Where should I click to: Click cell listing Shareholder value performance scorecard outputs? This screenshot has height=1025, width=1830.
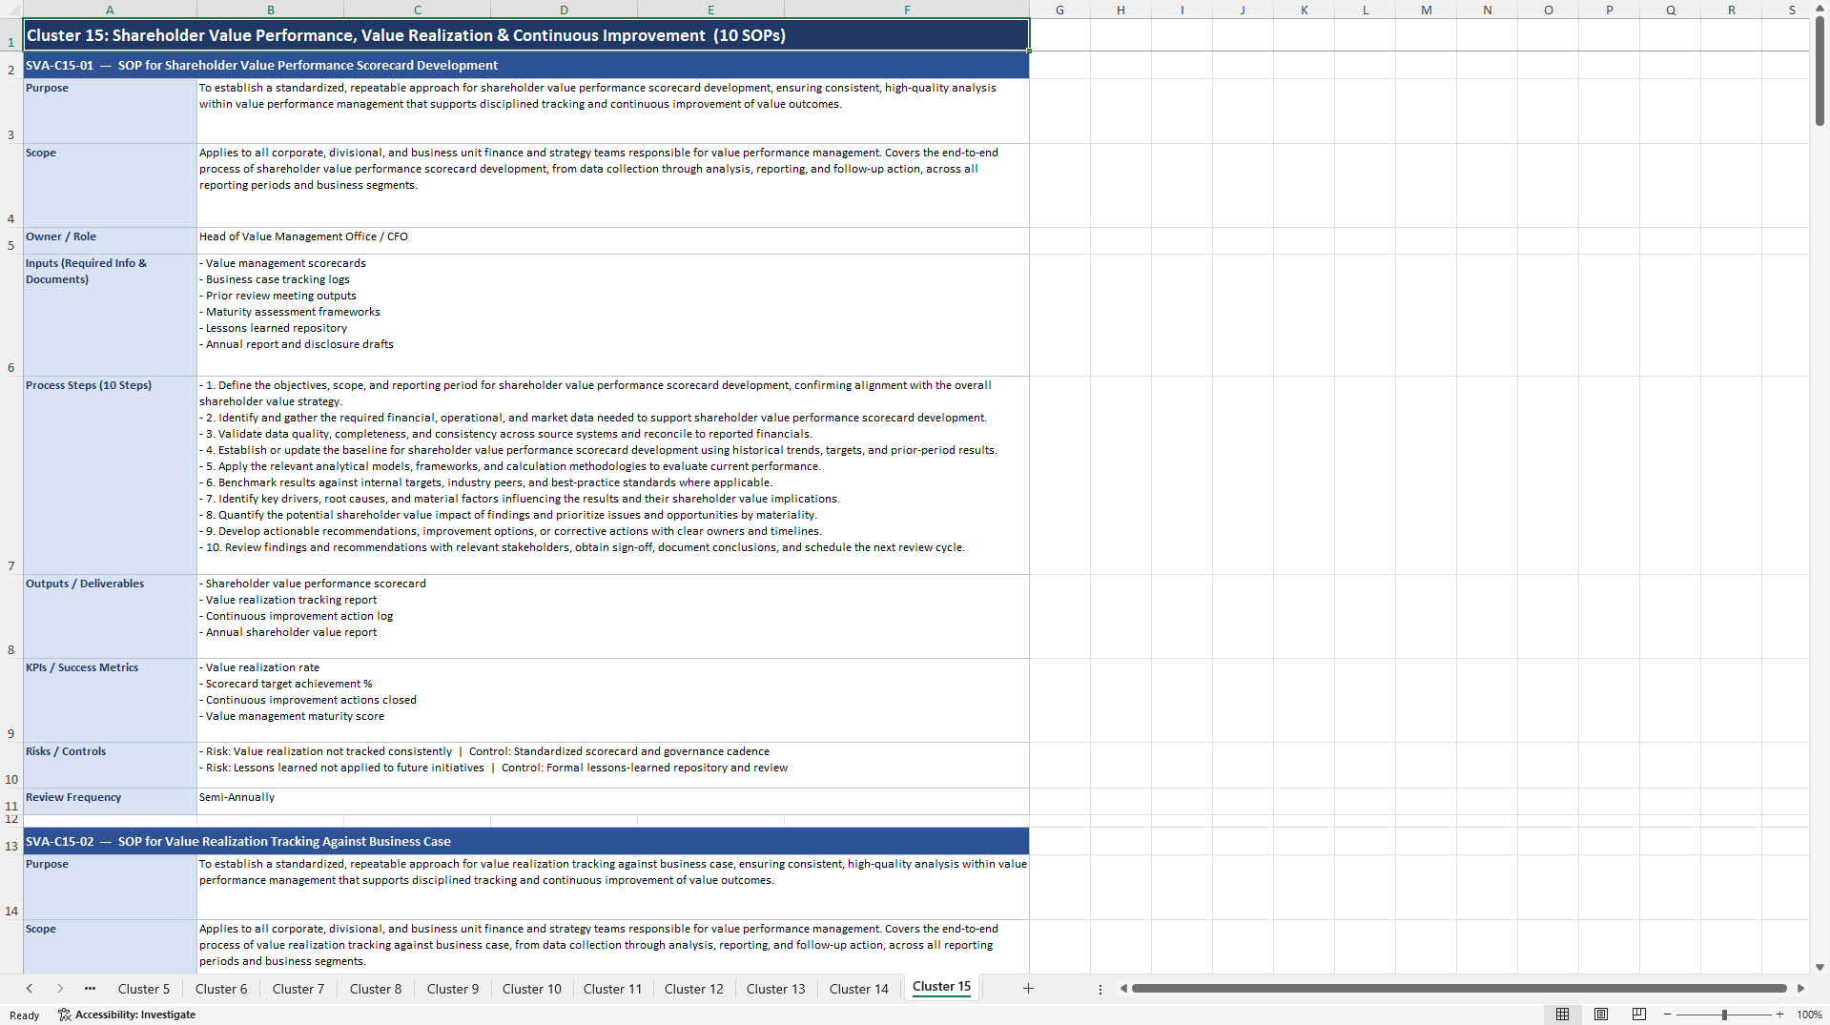[613, 616]
